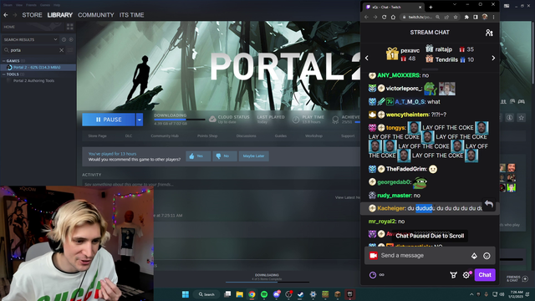Go back in Steam navigation
The width and height of the screenshot is (535, 301).
(x=6, y=15)
